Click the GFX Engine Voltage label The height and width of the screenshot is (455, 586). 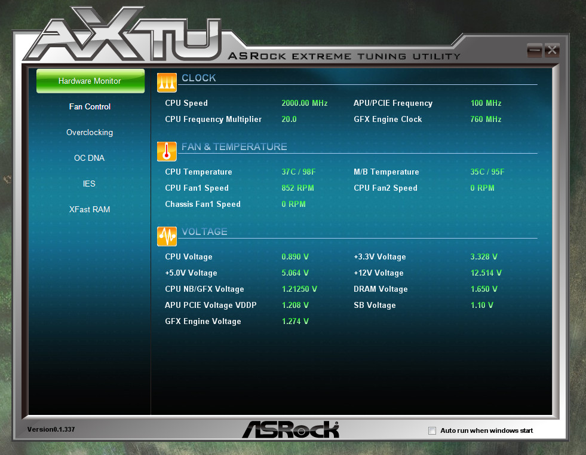pyautogui.click(x=203, y=321)
